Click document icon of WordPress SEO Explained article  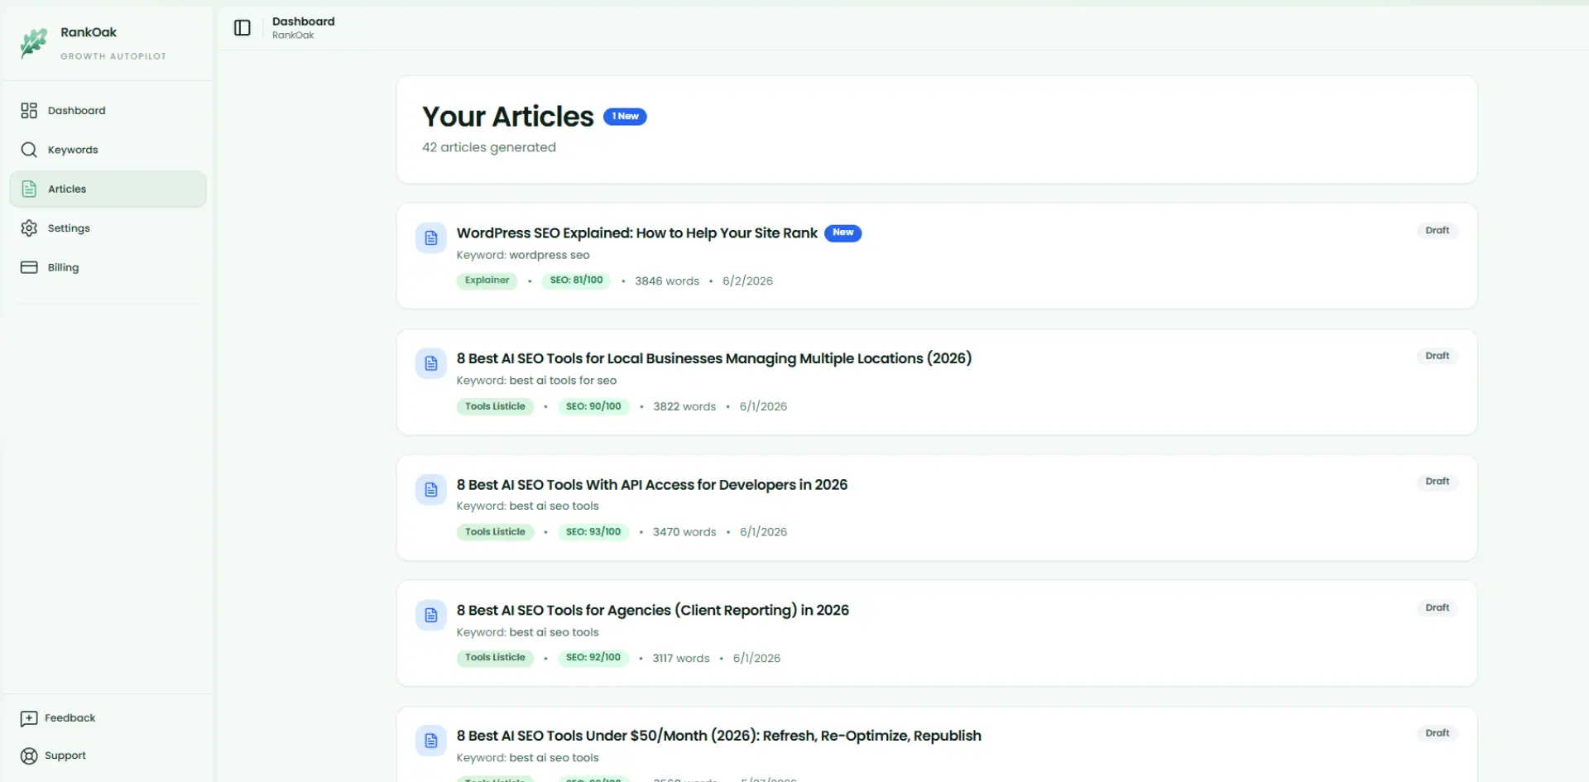click(431, 238)
